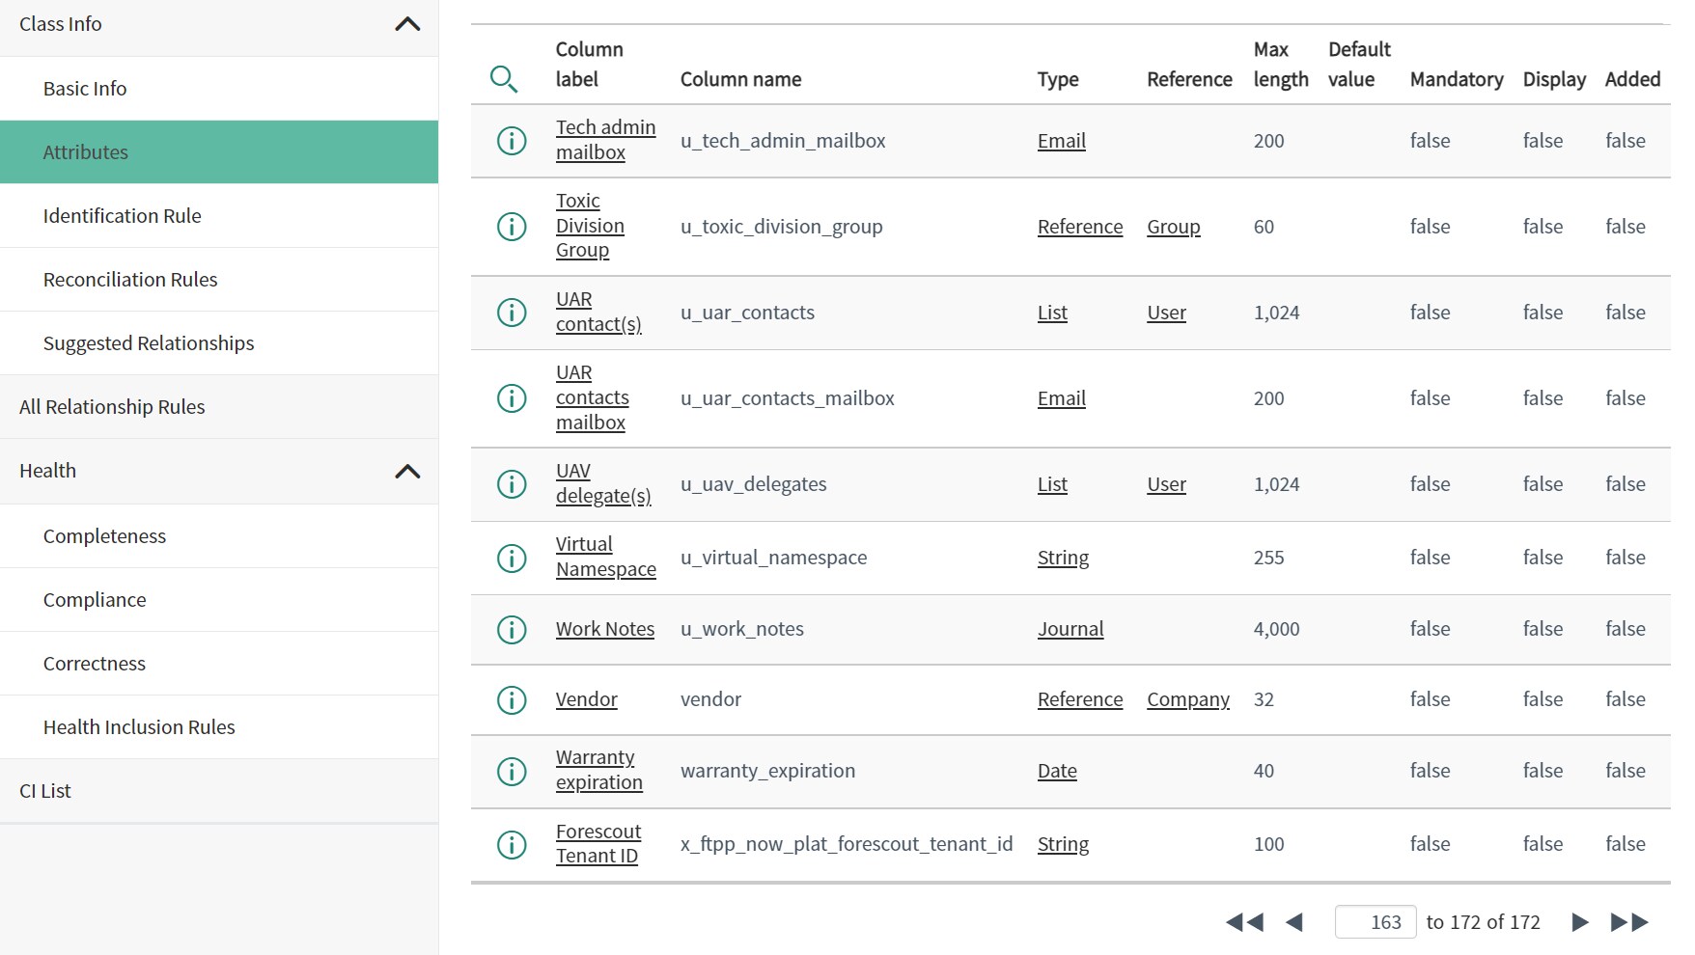Click the Tech admin mailbox column label link
The height and width of the screenshot is (955, 1695).
tap(605, 140)
